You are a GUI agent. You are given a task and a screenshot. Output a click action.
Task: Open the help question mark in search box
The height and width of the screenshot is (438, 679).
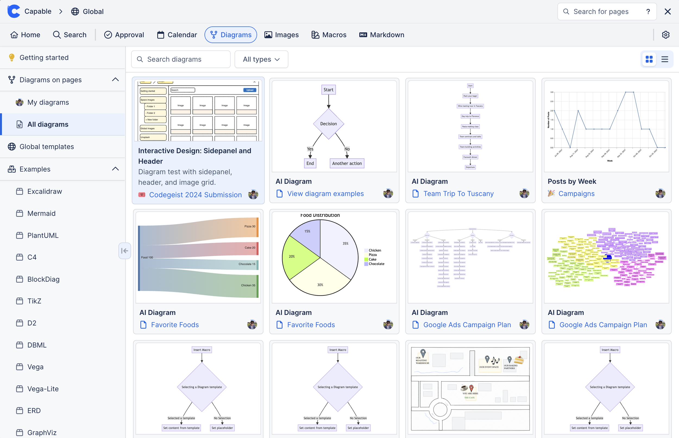click(x=648, y=11)
